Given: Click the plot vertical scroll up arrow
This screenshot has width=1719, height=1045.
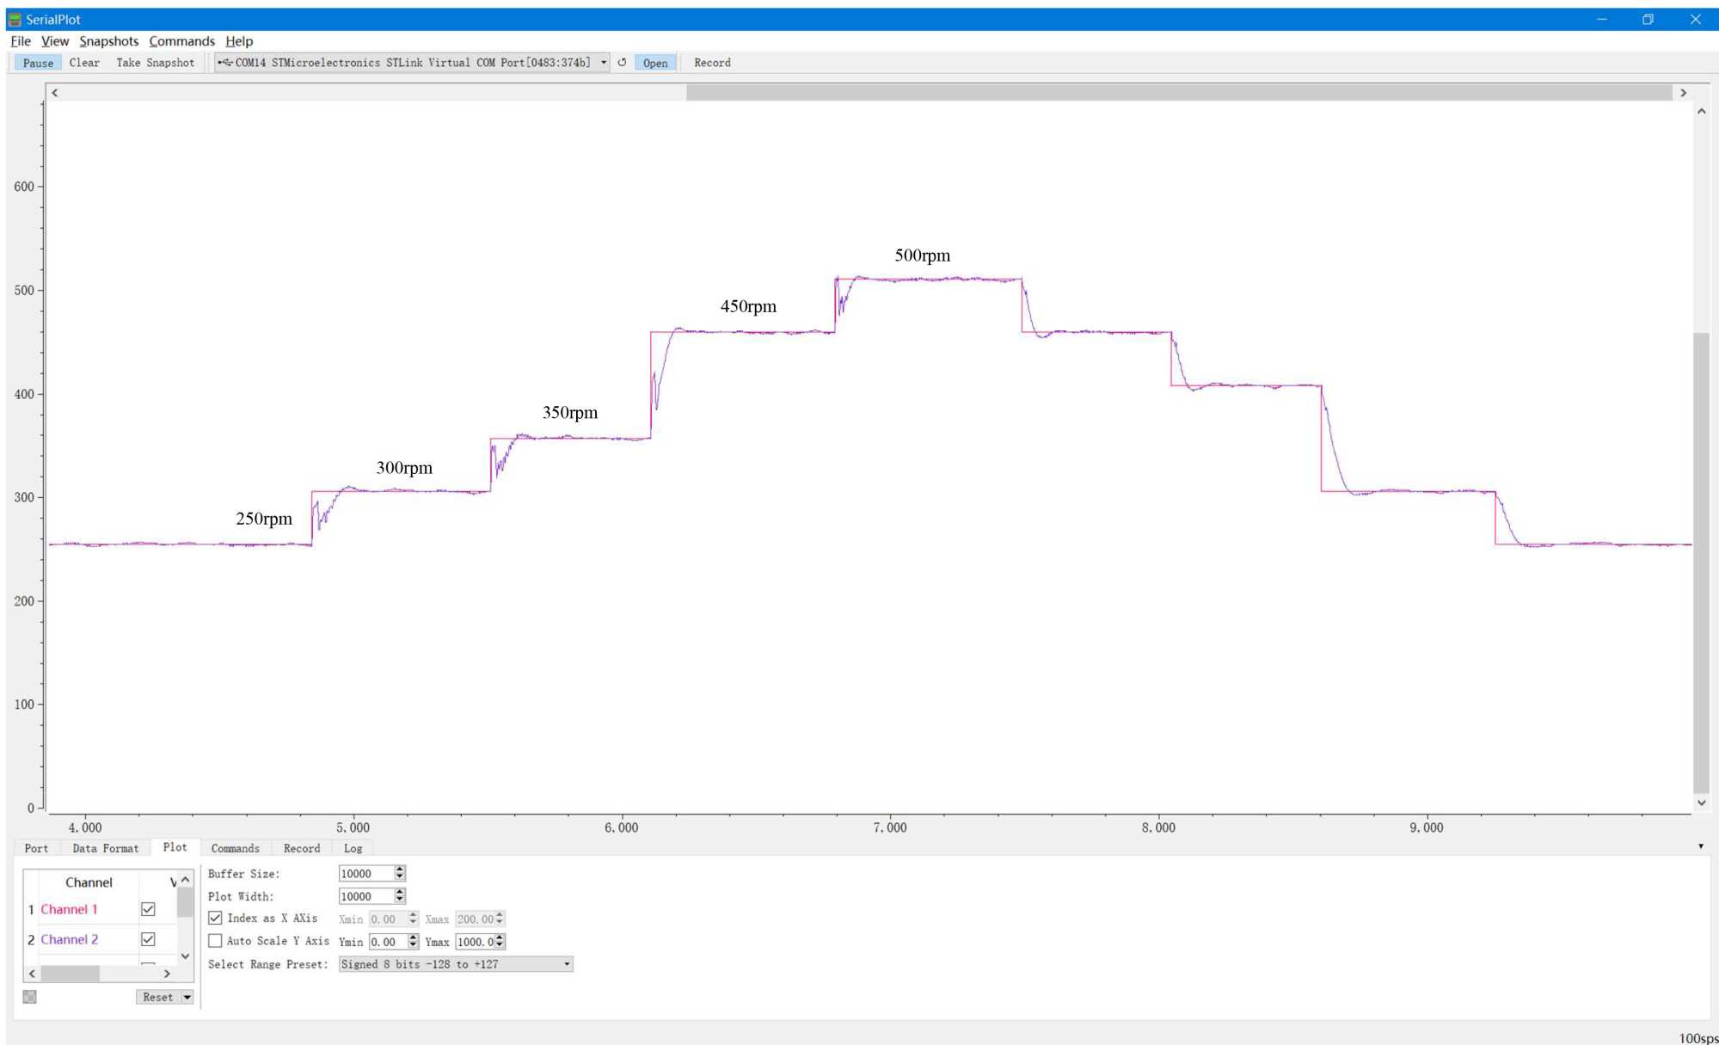Looking at the screenshot, I should click(1701, 112).
